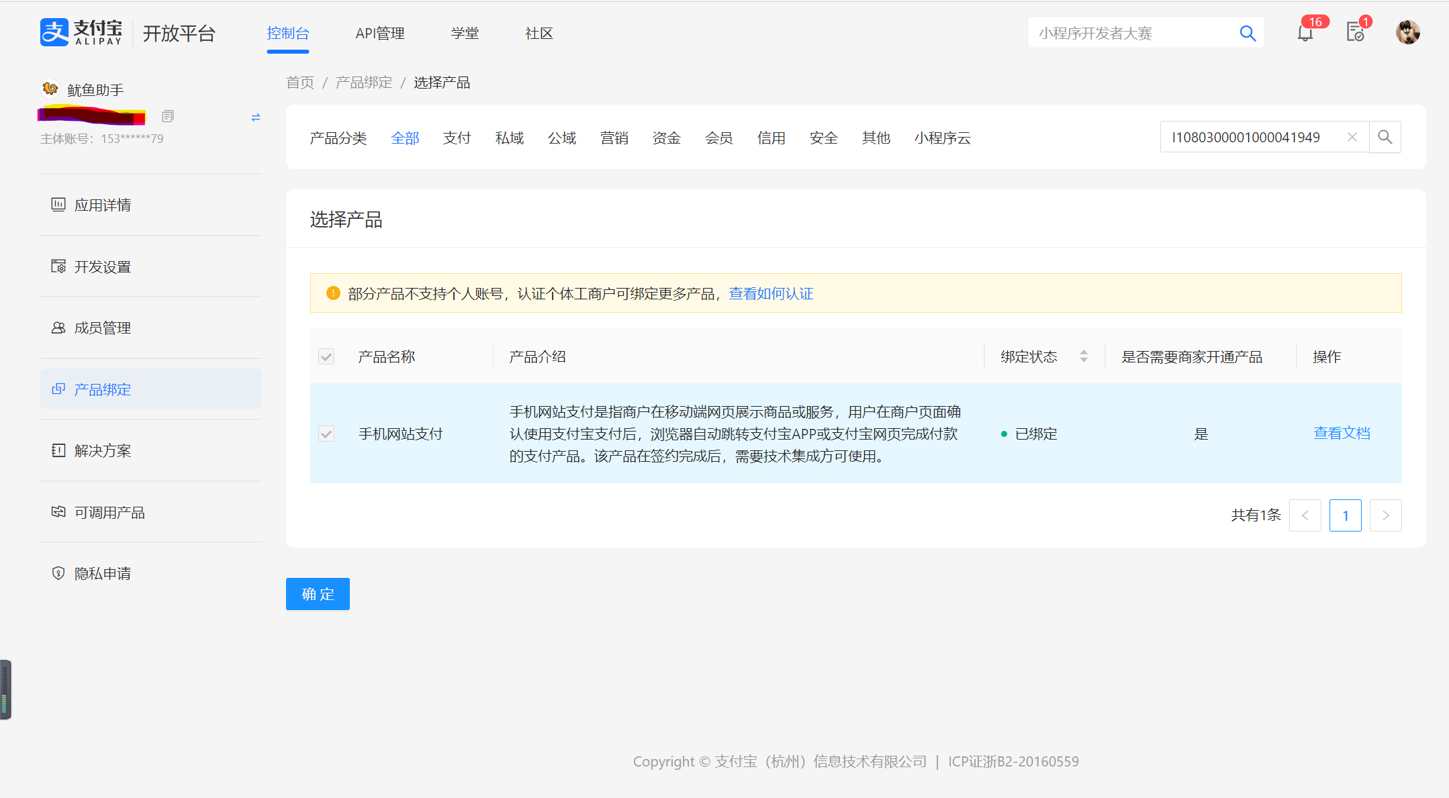Click the switch app arrows icon
The image size is (1449, 798).
(256, 117)
